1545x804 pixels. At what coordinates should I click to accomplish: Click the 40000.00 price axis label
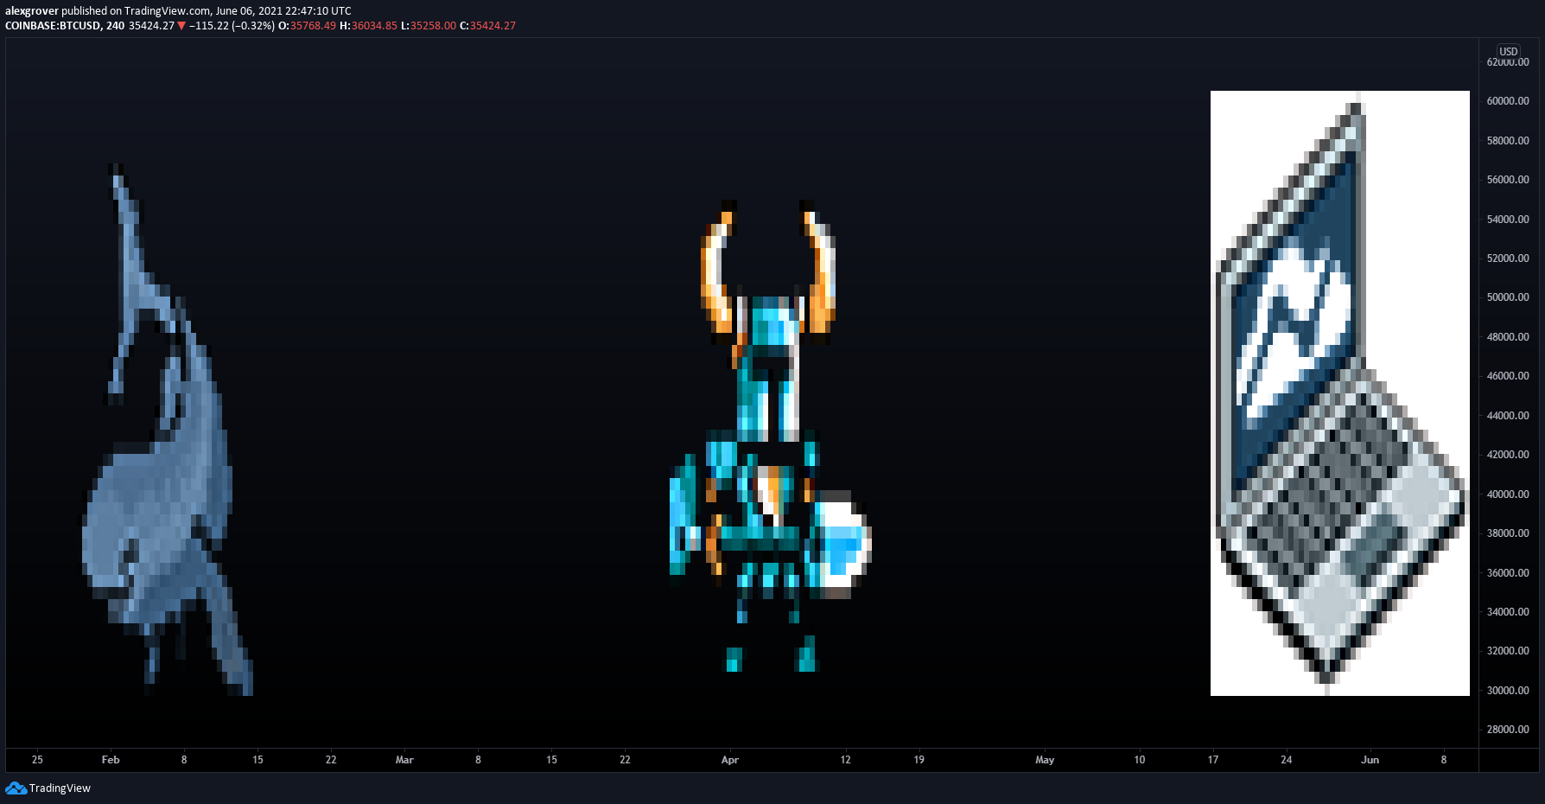click(1508, 495)
